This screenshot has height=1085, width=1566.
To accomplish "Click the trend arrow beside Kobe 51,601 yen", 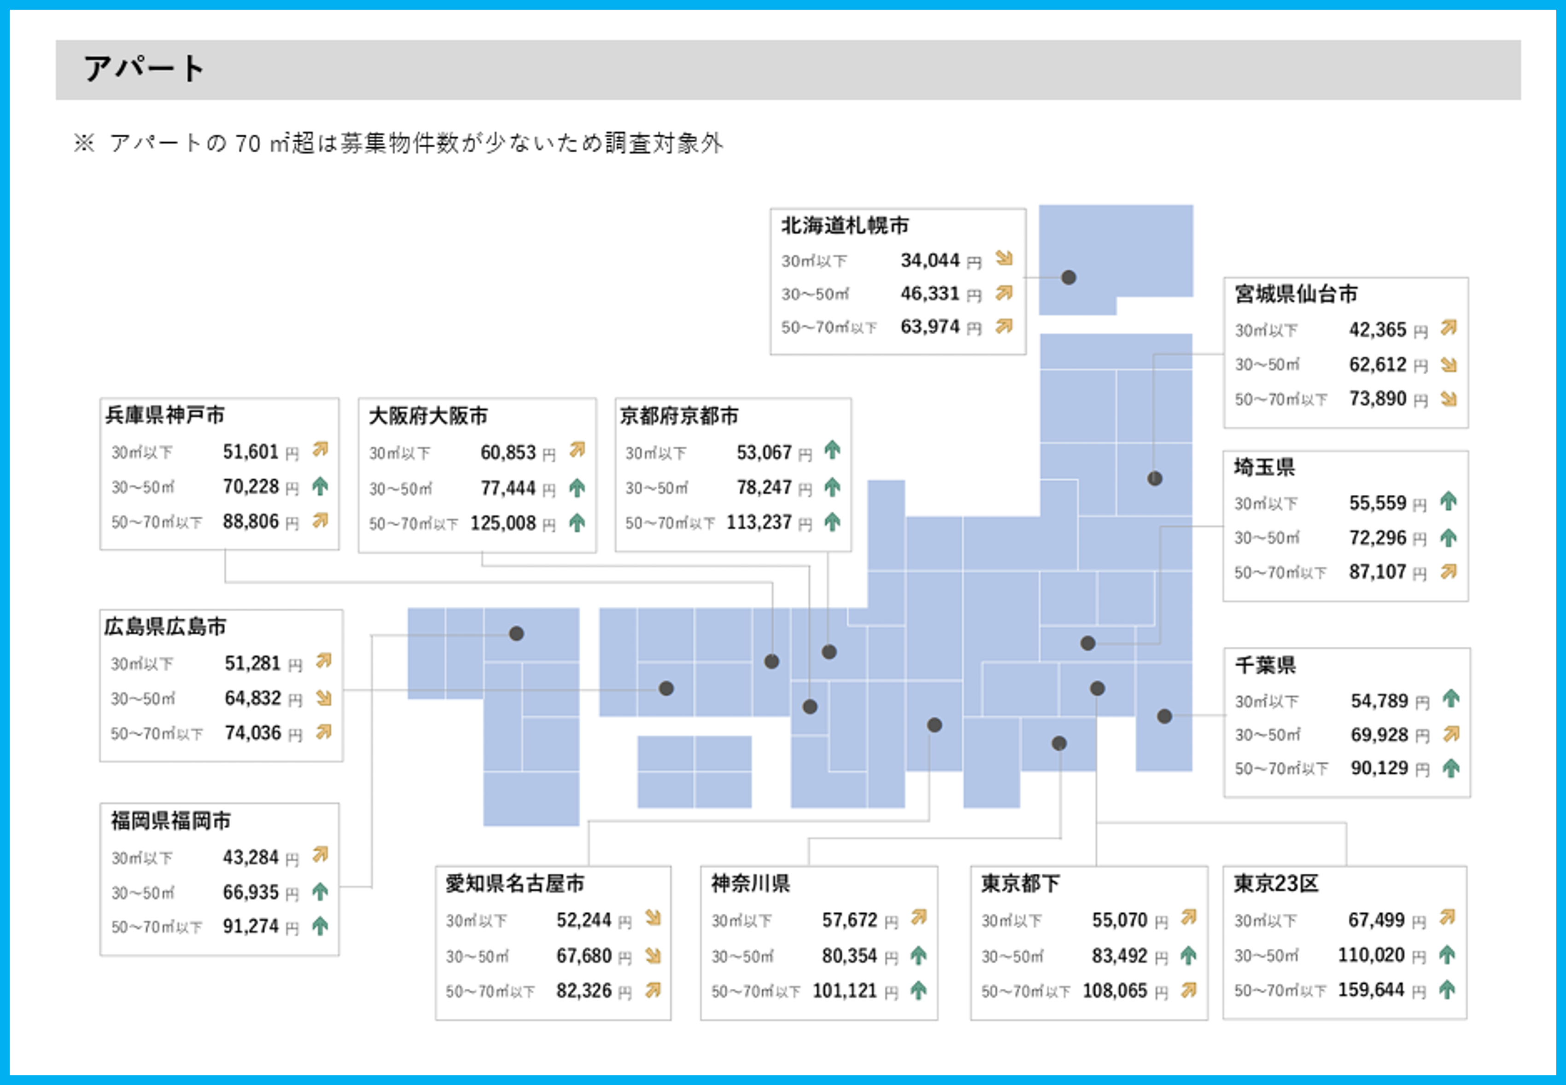I will [x=321, y=449].
